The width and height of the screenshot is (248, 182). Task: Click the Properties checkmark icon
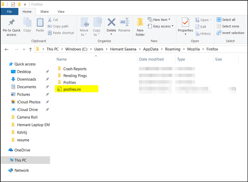coord(185,22)
